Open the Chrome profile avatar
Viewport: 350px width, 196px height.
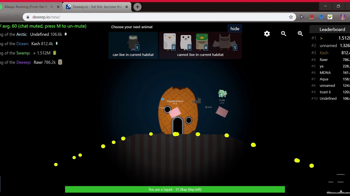coord(343,17)
